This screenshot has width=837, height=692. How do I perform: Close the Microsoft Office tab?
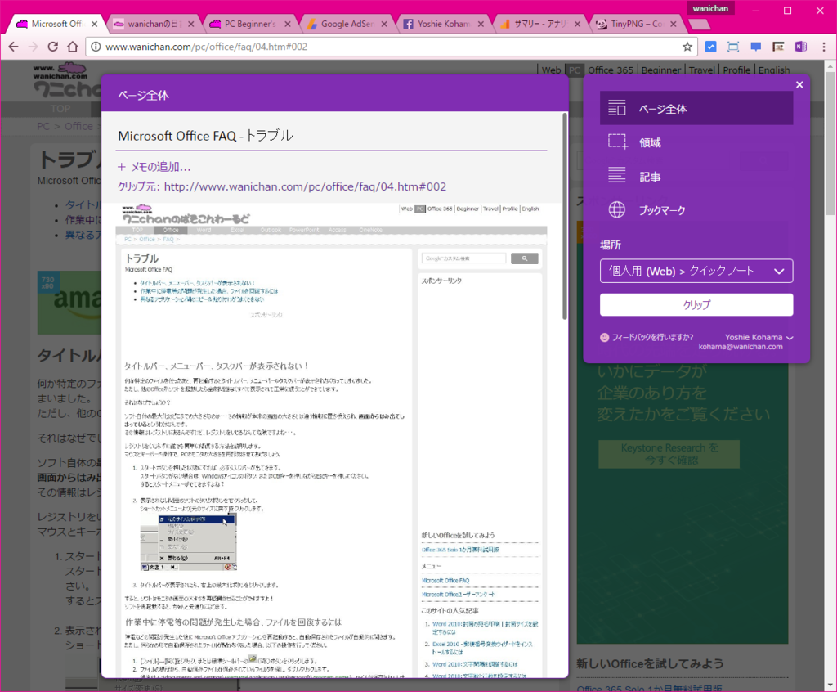[x=95, y=24]
